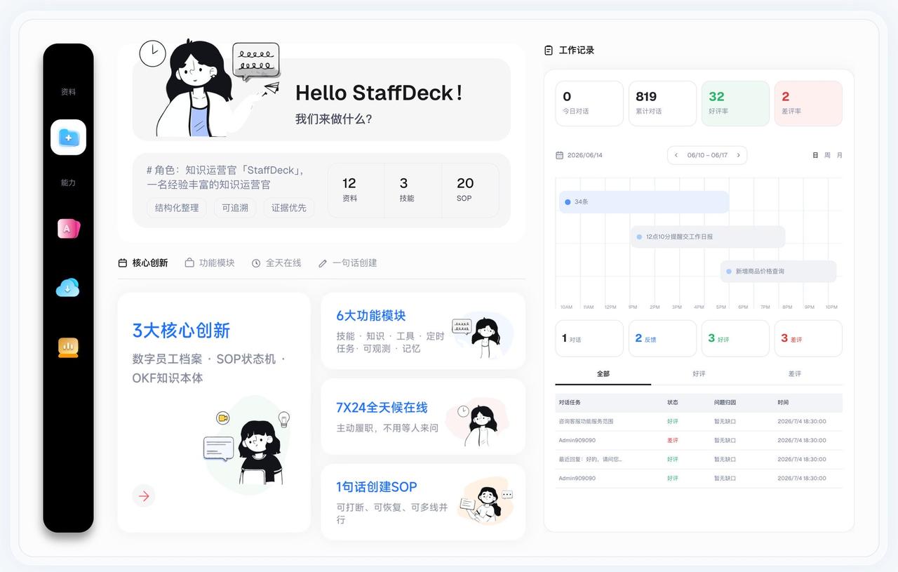Click the bag icon of 功能模块 tab
This screenshot has height=572, width=898.
[x=189, y=263]
